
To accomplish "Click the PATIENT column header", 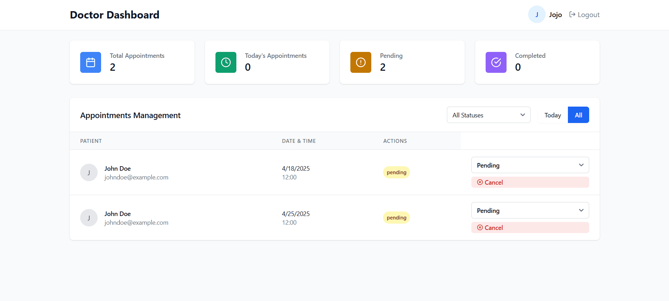I will click(91, 141).
